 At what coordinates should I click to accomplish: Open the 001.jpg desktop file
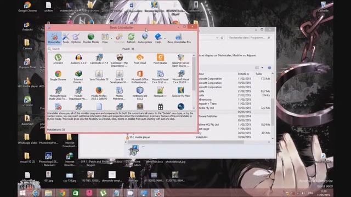click(x=48, y=176)
